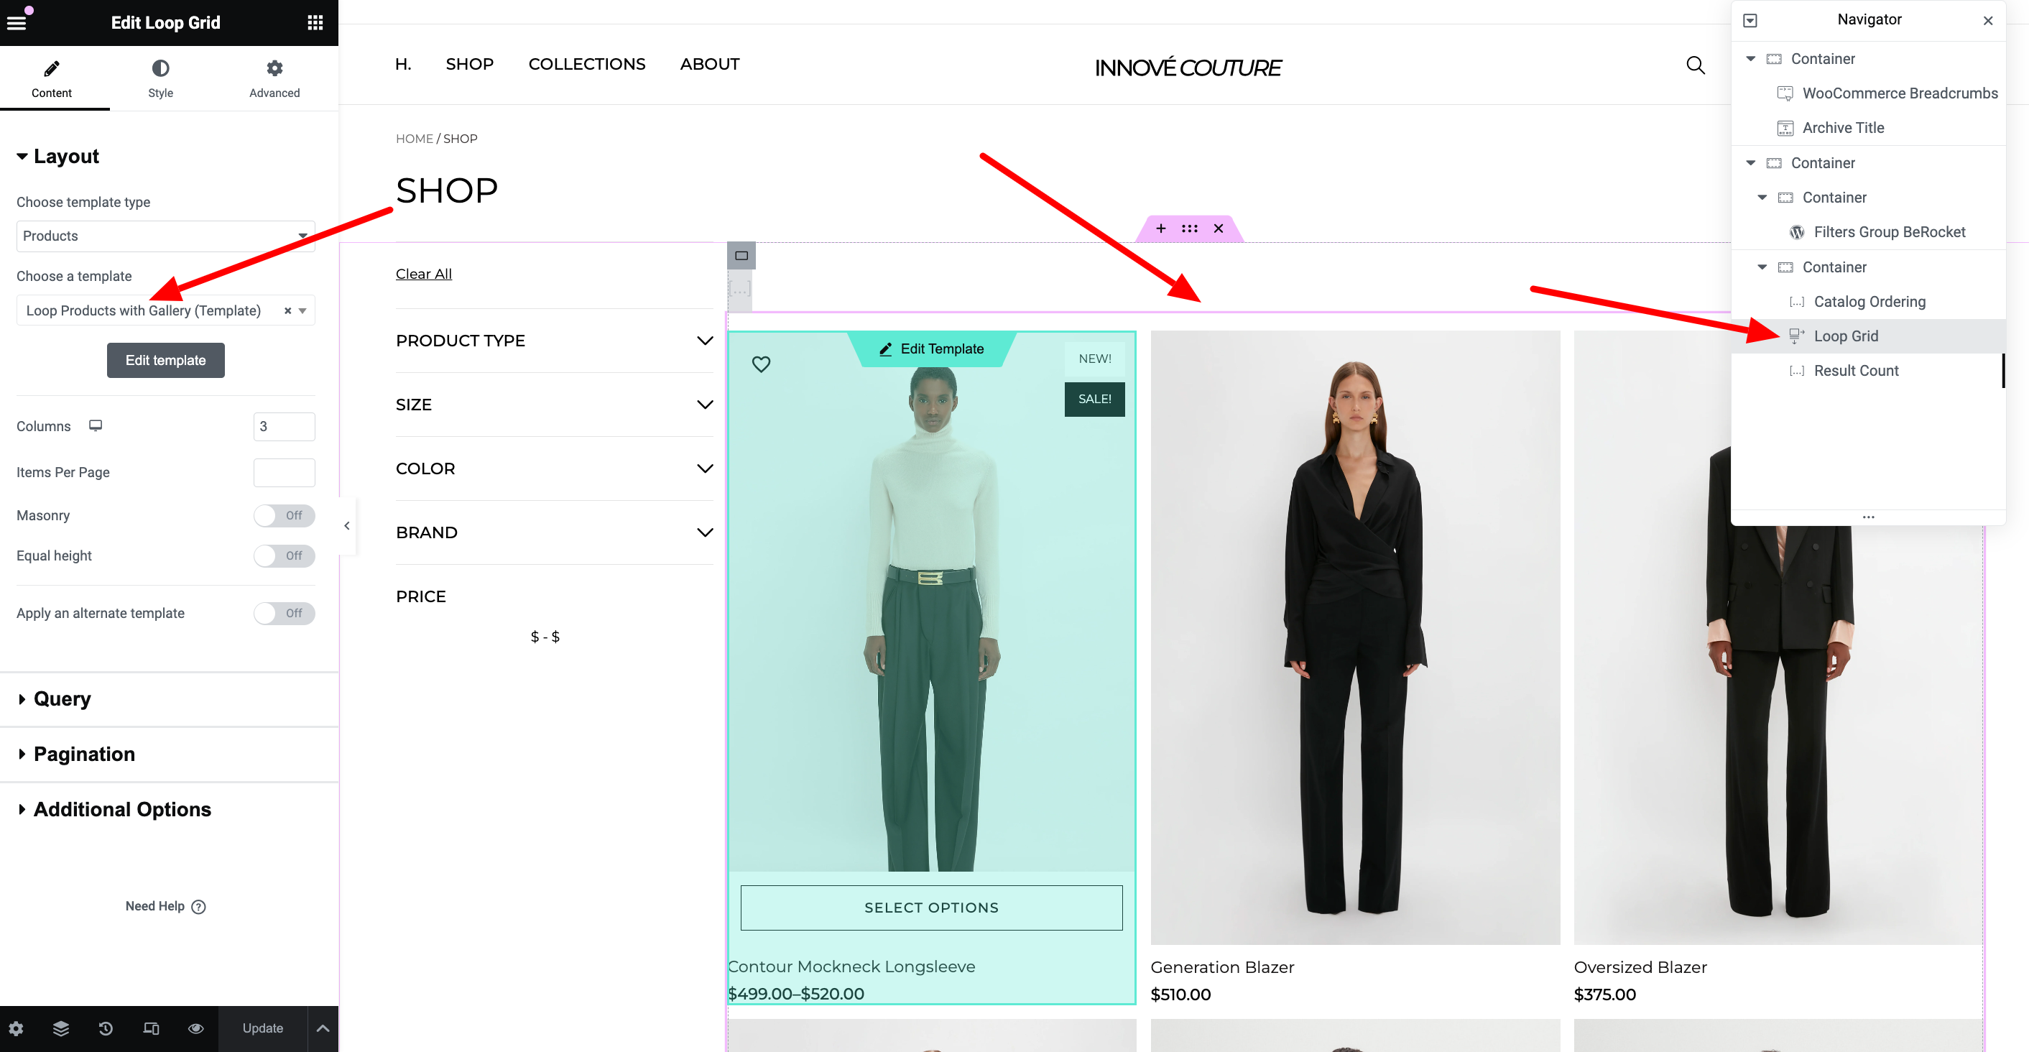2029x1052 pixels.
Task: Click the site search magnifier icon
Action: click(1695, 65)
